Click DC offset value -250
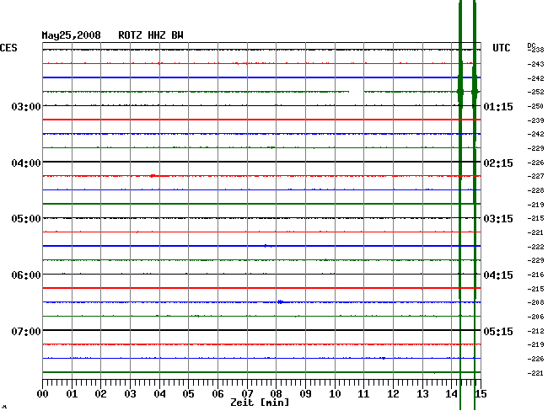Screen dimensions: 548x416 pyautogui.click(x=535, y=106)
